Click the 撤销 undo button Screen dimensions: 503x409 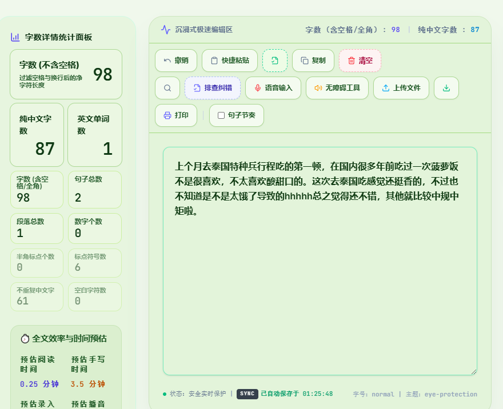coord(176,61)
